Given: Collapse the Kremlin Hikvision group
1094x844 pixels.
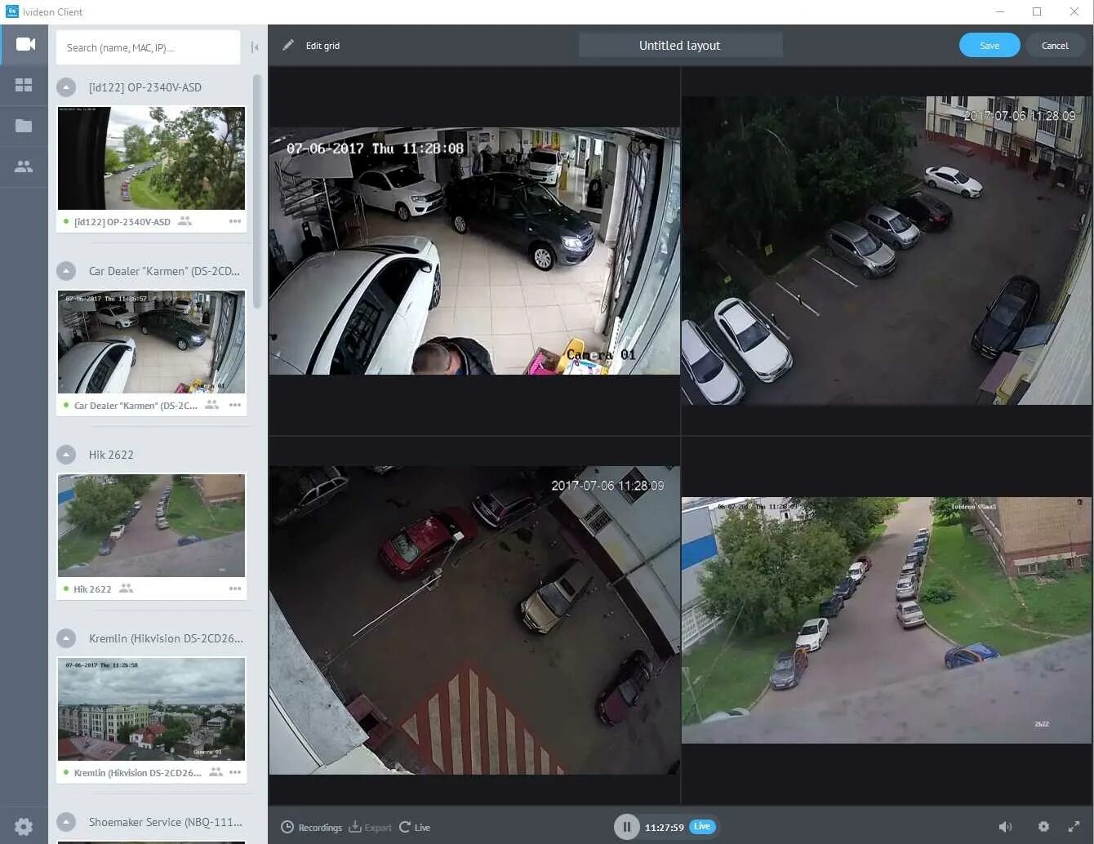Looking at the screenshot, I should pyautogui.click(x=66, y=638).
